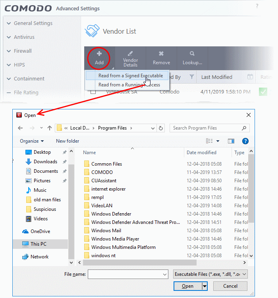The height and width of the screenshot is (298, 278).
Task: Click the Program Files breadcrumb
Action: [x=112, y=128]
